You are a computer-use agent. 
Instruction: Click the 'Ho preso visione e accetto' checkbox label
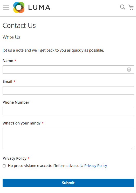pyautogui.click(x=46, y=166)
